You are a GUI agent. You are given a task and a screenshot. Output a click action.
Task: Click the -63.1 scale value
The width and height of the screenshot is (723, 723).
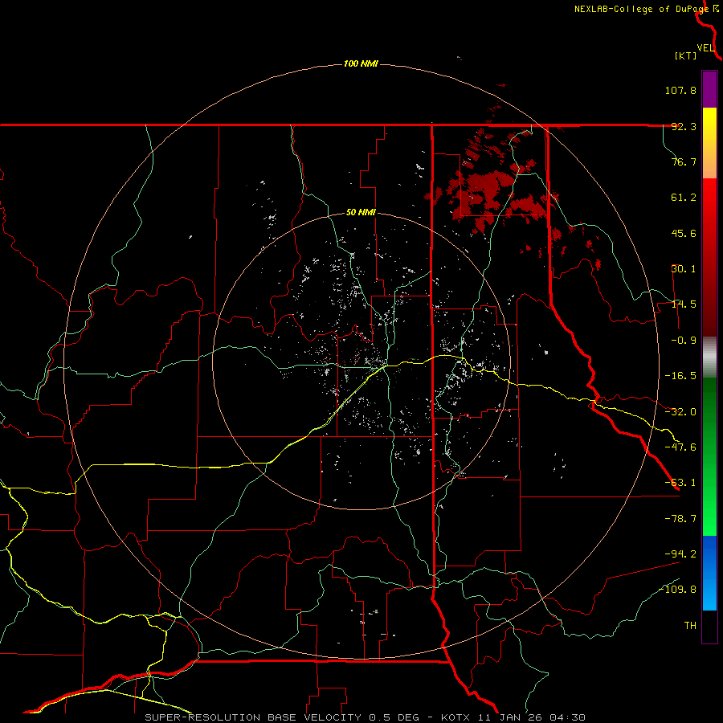(680, 483)
